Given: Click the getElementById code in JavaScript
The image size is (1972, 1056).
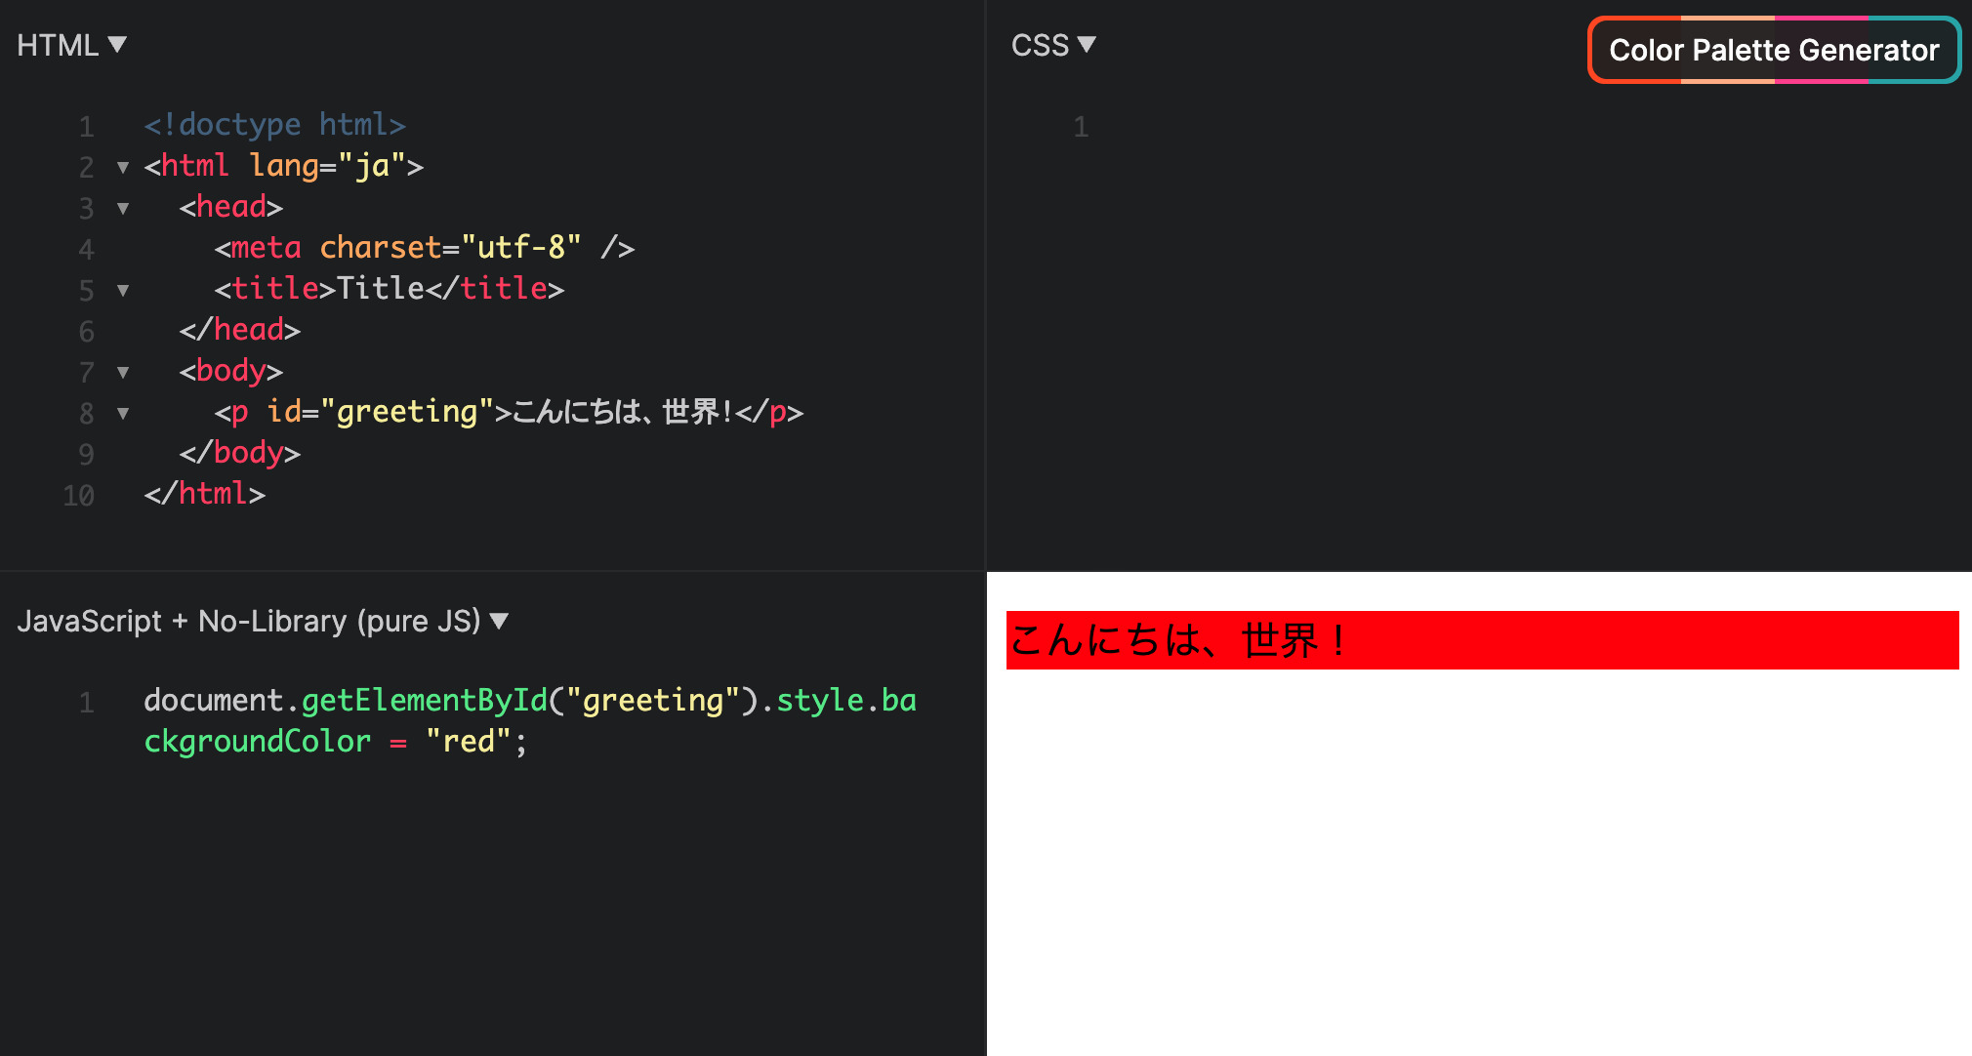Looking at the screenshot, I should [424, 701].
